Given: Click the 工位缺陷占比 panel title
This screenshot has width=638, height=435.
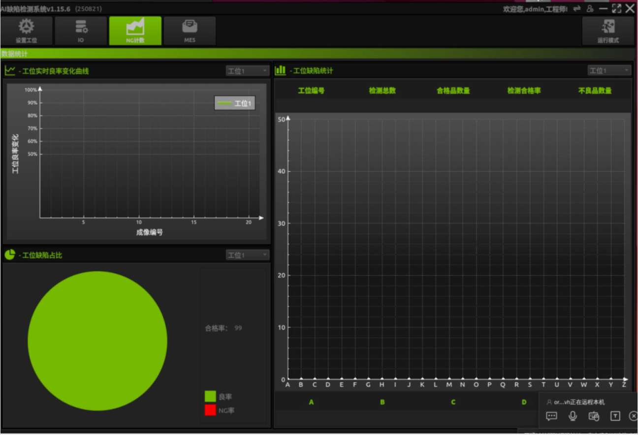Looking at the screenshot, I should tap(42, 255).
